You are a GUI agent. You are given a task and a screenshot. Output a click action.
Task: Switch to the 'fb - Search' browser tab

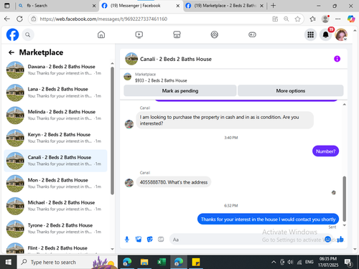coord(56,6)
